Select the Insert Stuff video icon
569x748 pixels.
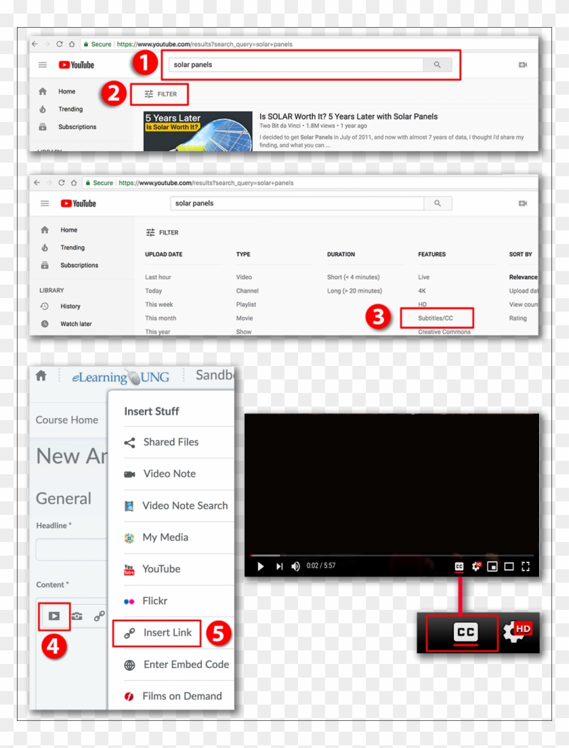(53, 617)
